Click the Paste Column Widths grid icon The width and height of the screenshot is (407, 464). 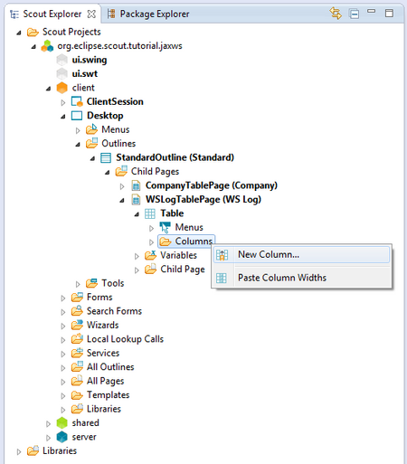[x=222, y=278]
